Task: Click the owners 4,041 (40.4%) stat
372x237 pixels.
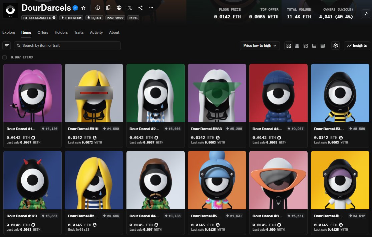Action: tap(336, 14)
